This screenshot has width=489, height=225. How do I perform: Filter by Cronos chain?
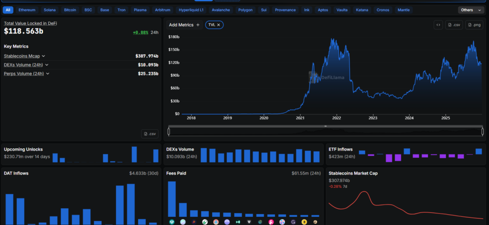point(383,10)
